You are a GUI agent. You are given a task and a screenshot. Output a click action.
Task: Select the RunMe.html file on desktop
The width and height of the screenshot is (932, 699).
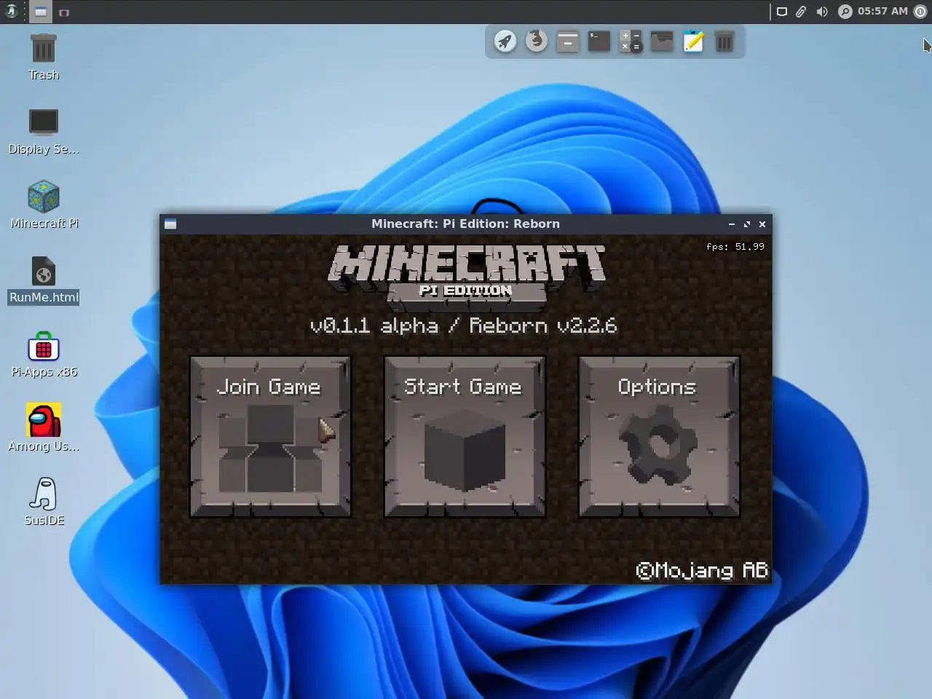(44, 280)
